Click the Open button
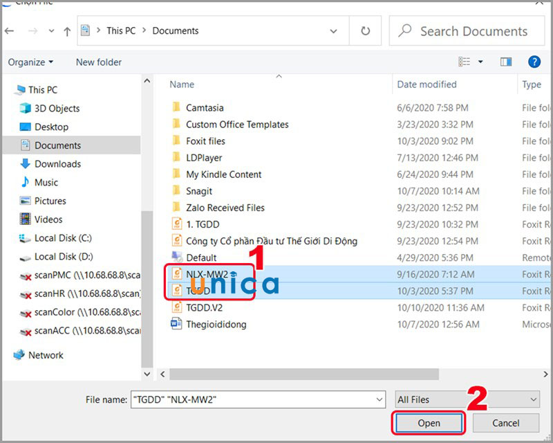 click(429, 423)
